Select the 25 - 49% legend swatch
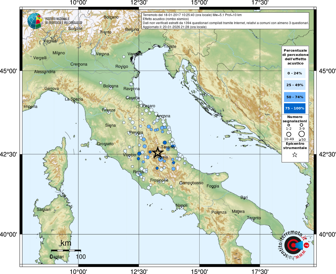Viewport: 336px width, 274px height. 295,85
